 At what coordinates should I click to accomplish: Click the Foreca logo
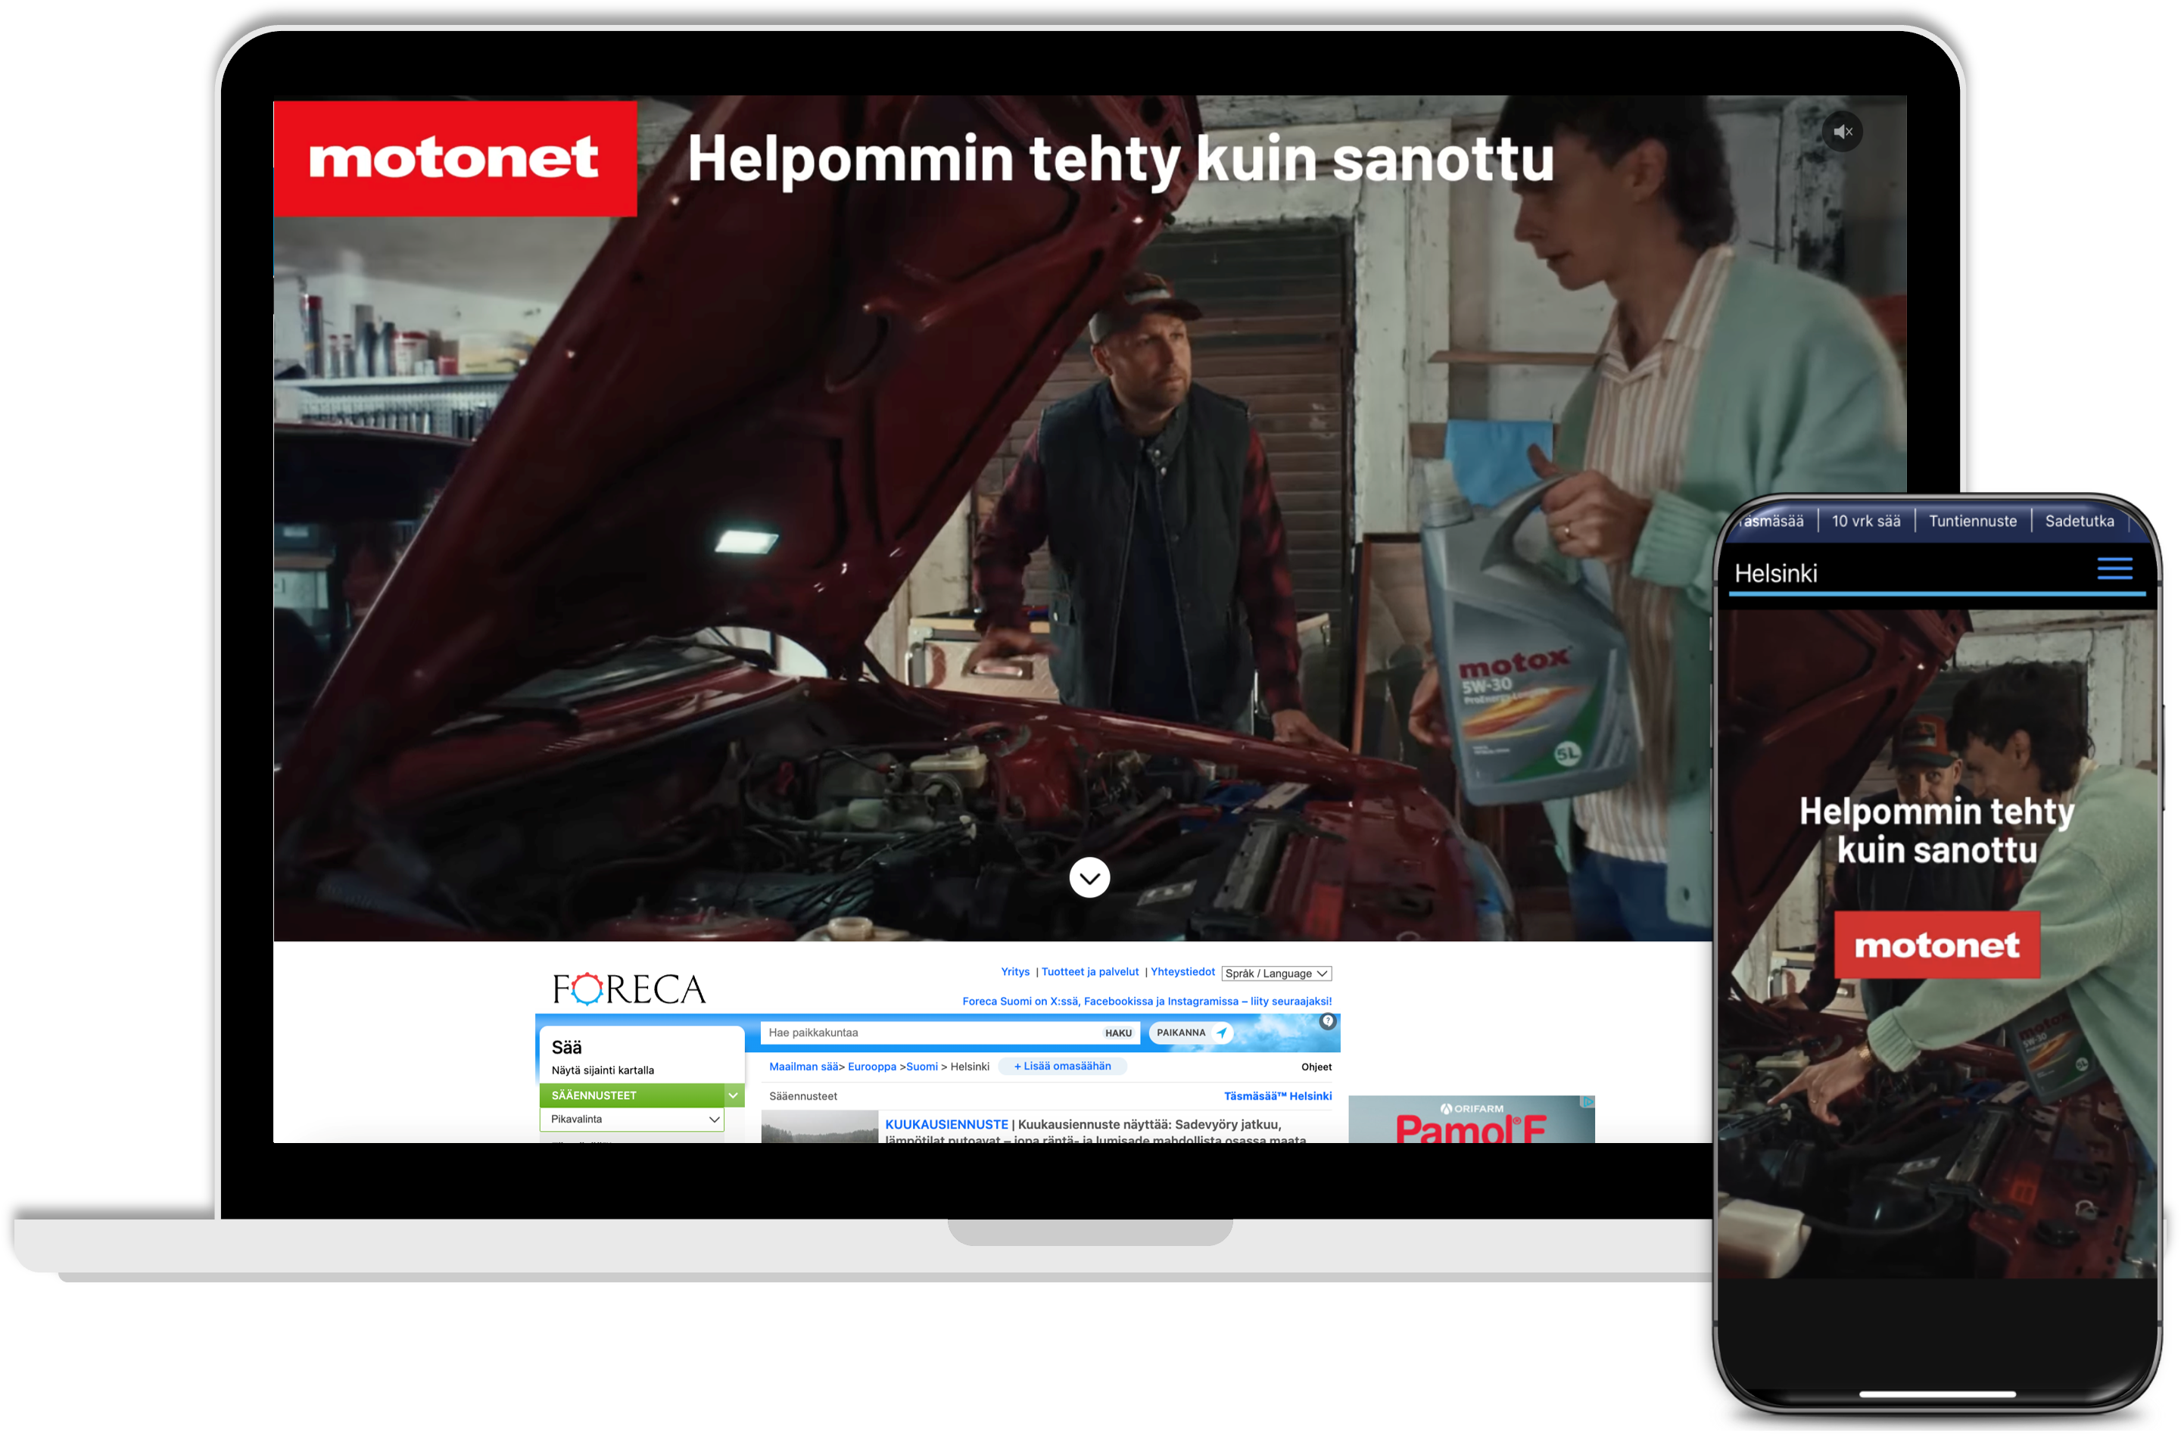(628, 989)
